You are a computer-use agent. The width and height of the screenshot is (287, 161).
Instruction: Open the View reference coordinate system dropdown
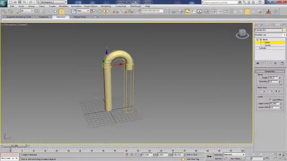(x=83, y=11)
